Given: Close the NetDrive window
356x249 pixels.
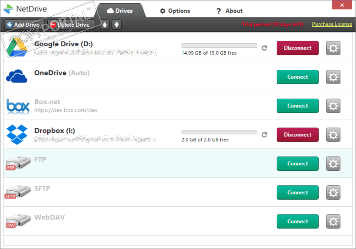Looking at the screenshot, I should click(342, 5).
